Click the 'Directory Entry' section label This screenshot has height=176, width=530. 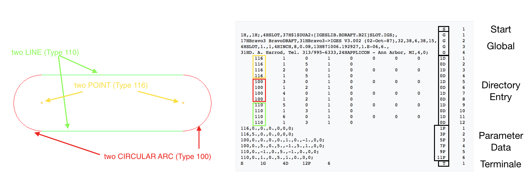500,91
